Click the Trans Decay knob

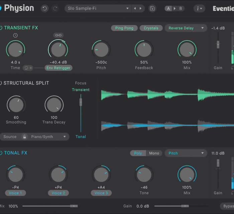[x=54, y=105]
